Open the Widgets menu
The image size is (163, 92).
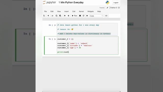90,11
